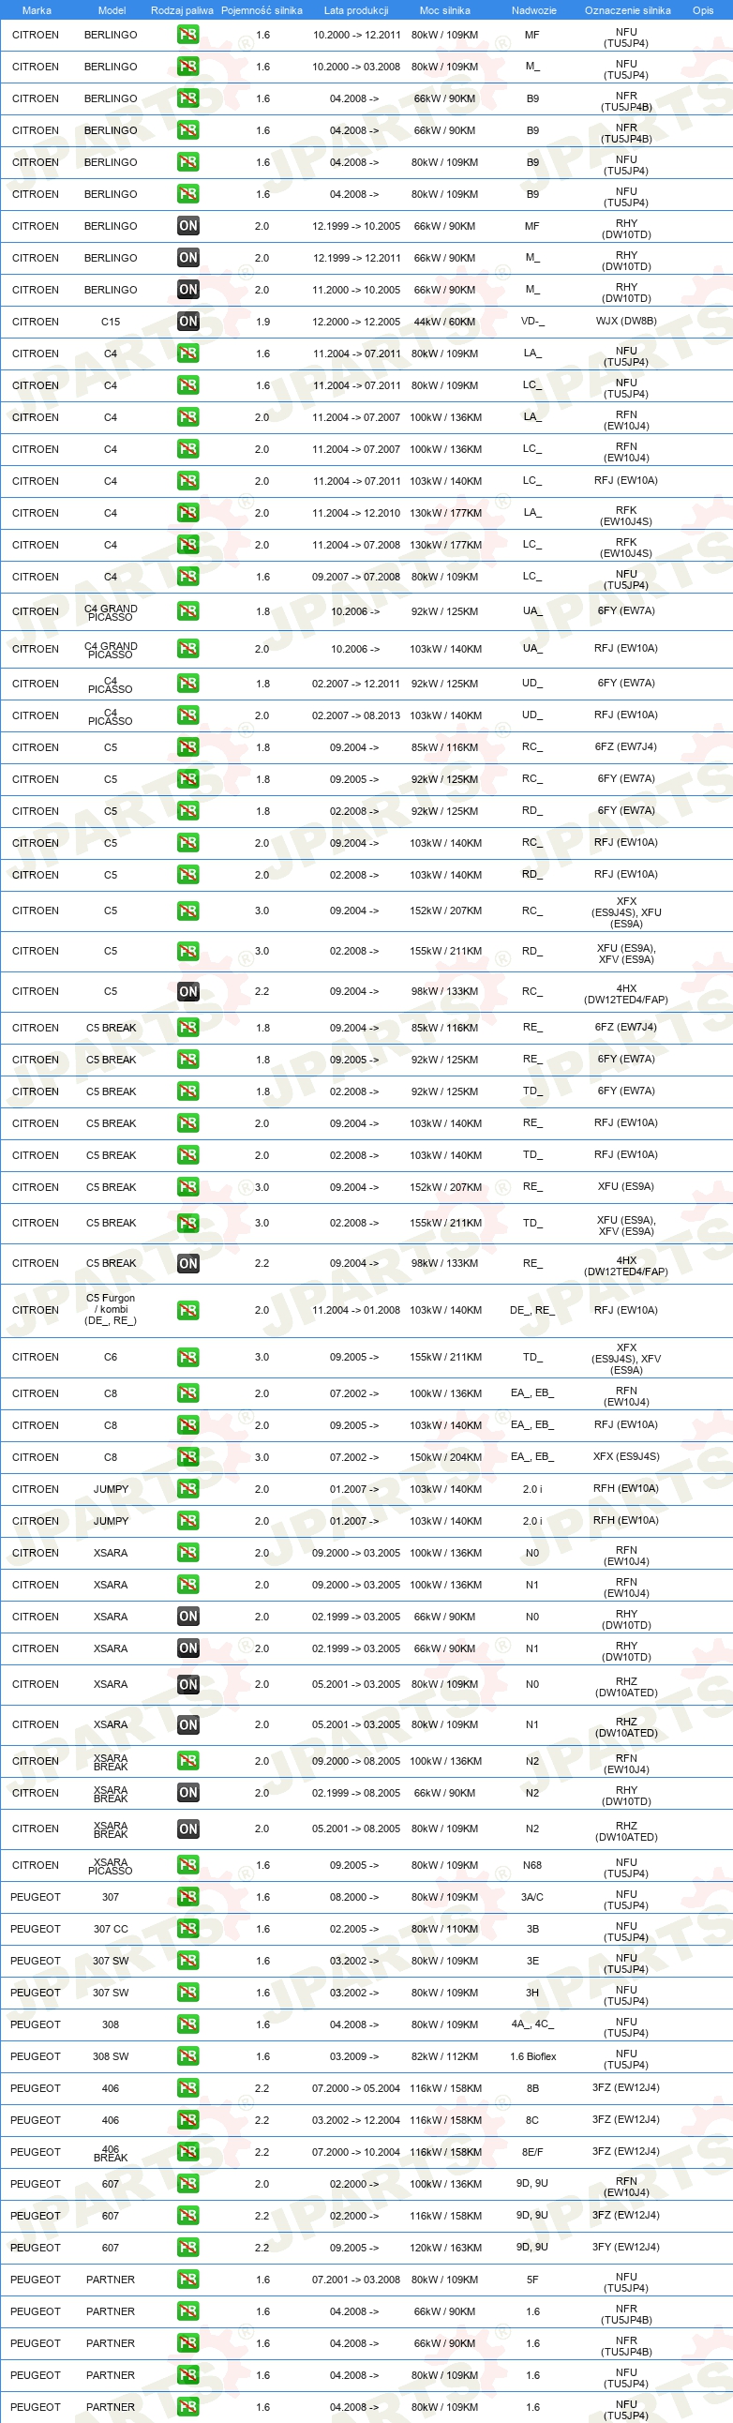This screenshot has height=2423, width=733.
Task: Click the petrol icon in the 406 BREAK row
Action: [x=188, y=2152]
